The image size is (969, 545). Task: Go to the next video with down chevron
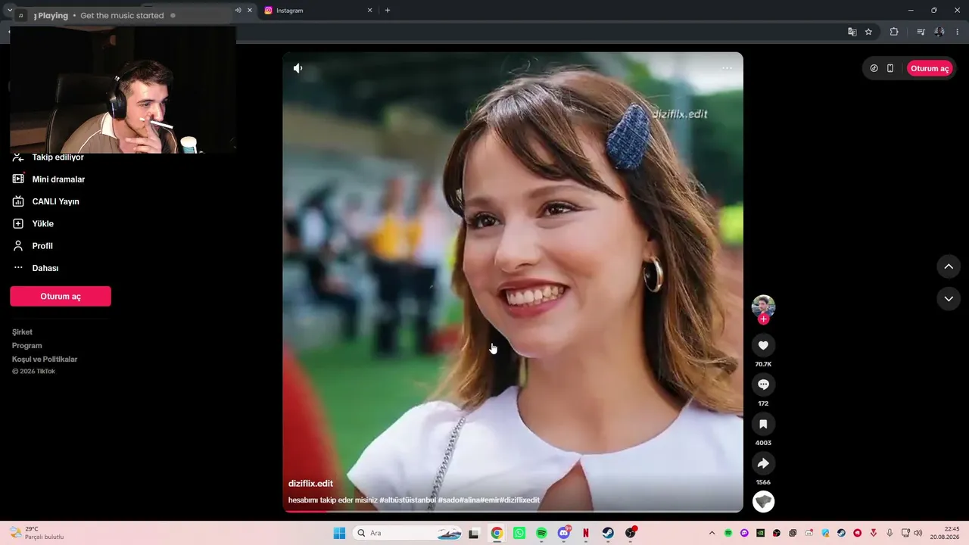coord(949,299)
